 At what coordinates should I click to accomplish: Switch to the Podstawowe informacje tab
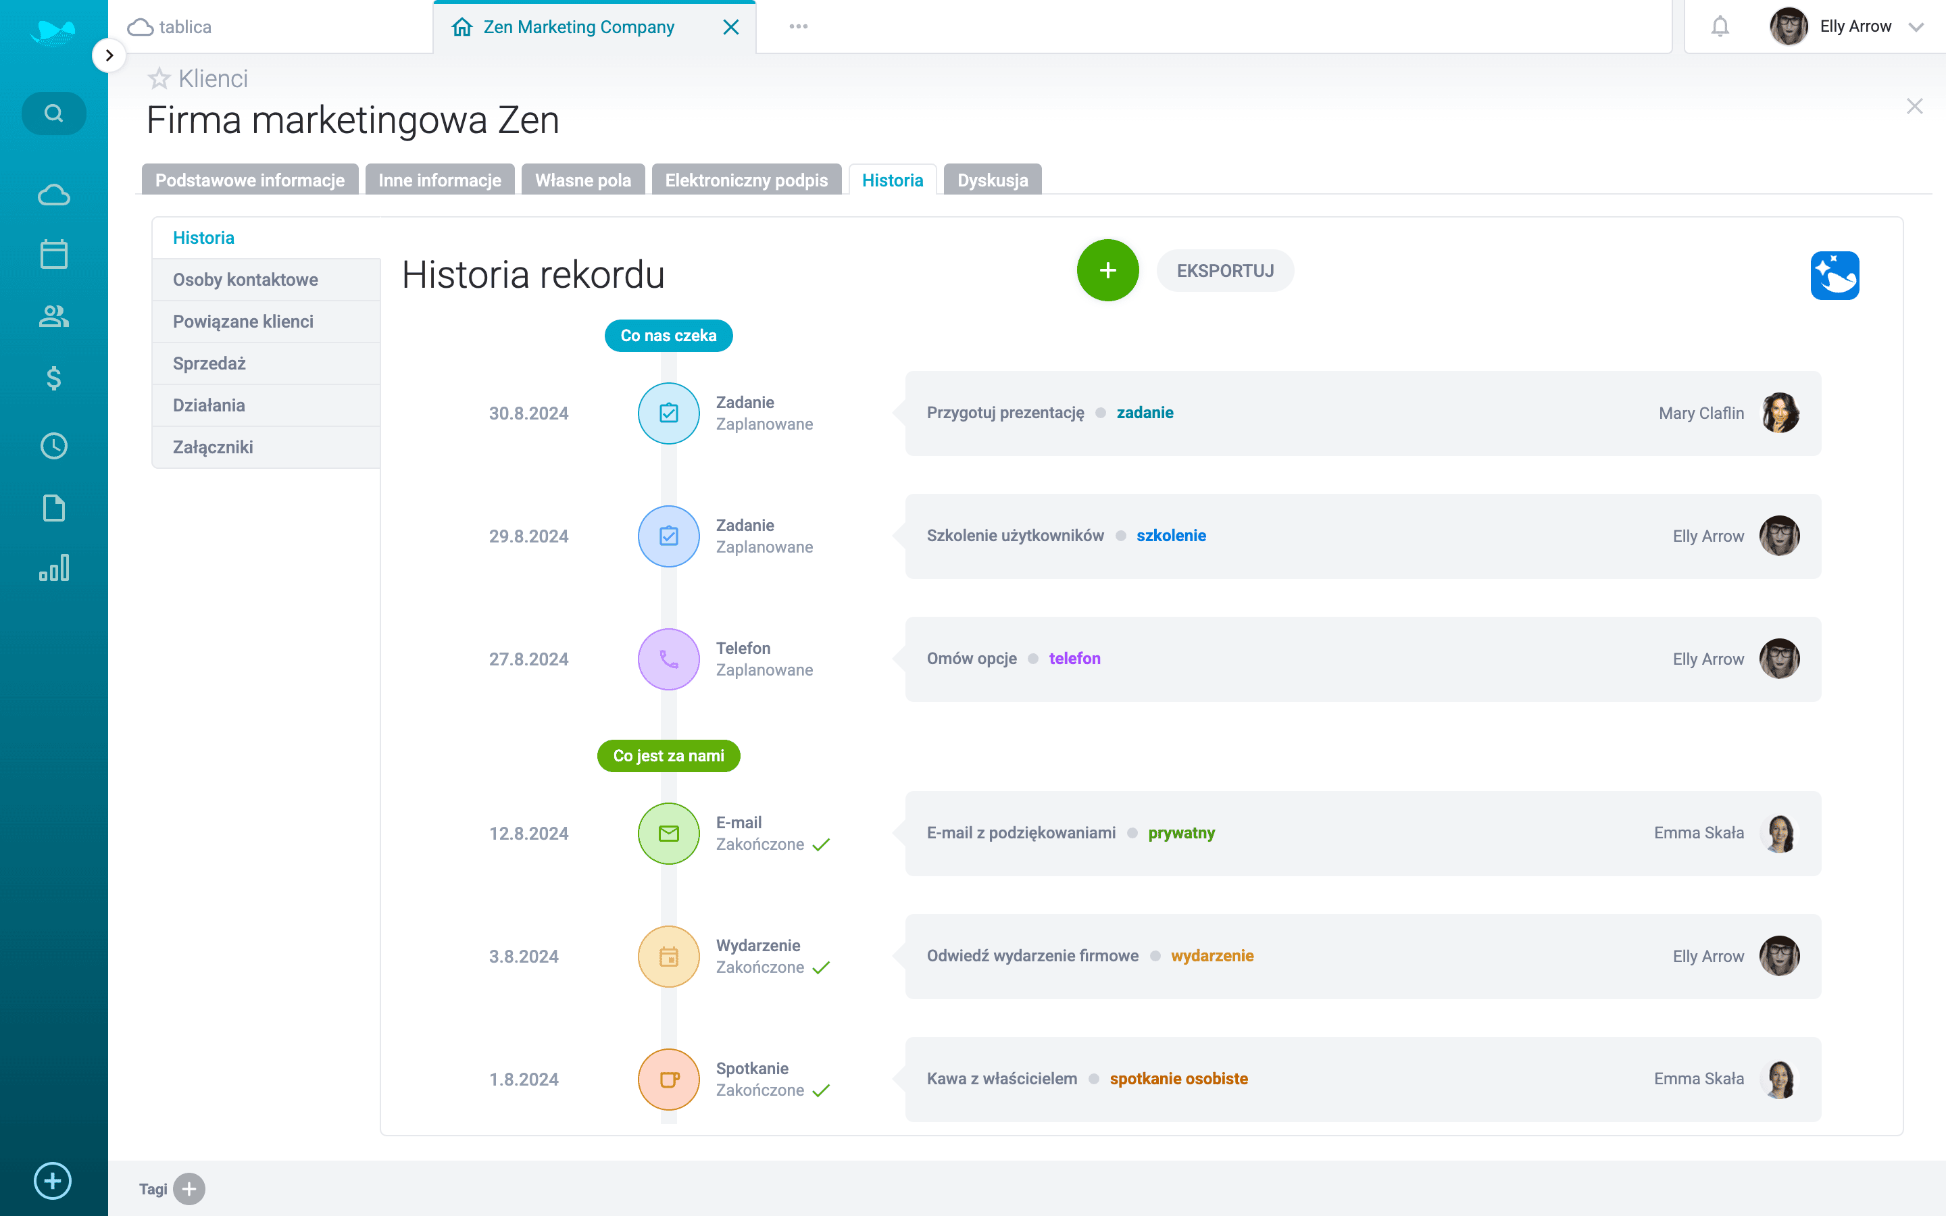[x=249, y=179]
